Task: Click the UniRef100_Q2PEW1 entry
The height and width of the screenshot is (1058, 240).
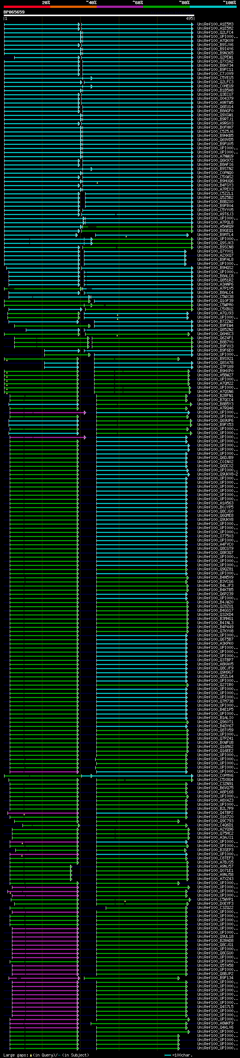Action: click(215, 57)
